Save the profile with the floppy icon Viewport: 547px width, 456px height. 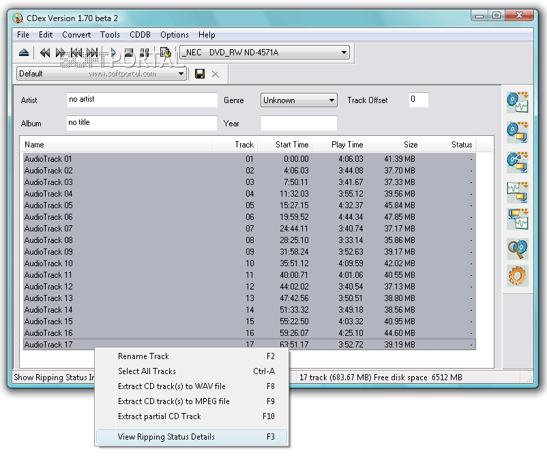click(x=200, y=74)
